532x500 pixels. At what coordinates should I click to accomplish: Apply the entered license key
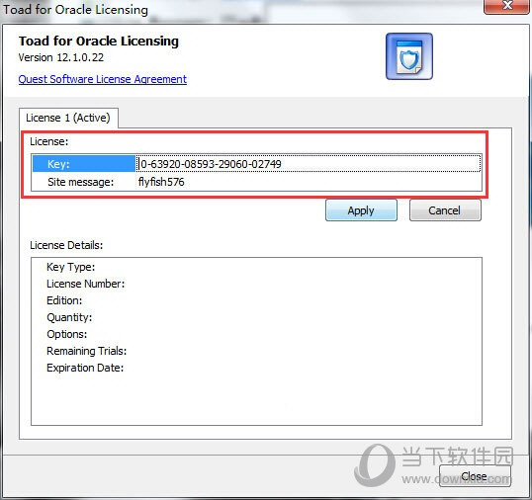click(361, 210)
